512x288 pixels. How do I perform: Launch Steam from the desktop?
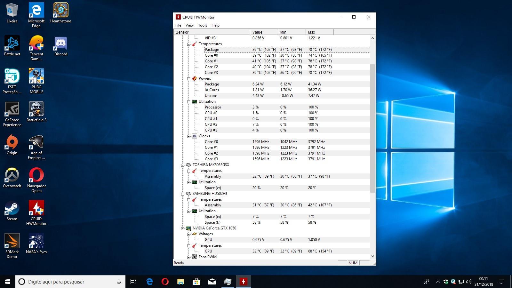click(x=12, y=211)
